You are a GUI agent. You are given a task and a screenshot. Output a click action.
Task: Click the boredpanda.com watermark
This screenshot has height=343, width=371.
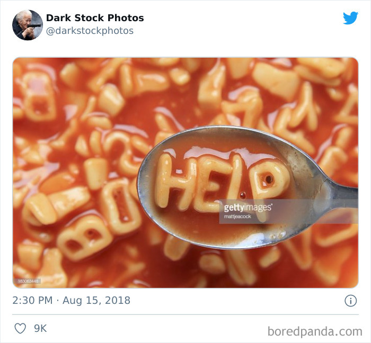(315, 331)
